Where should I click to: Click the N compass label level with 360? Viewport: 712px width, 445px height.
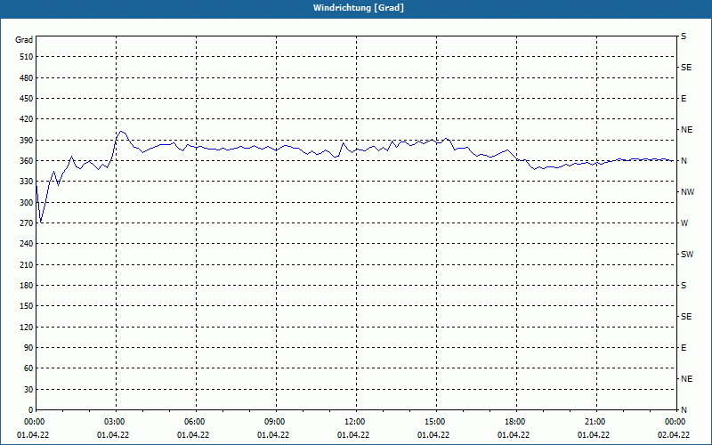click(684, 161)
